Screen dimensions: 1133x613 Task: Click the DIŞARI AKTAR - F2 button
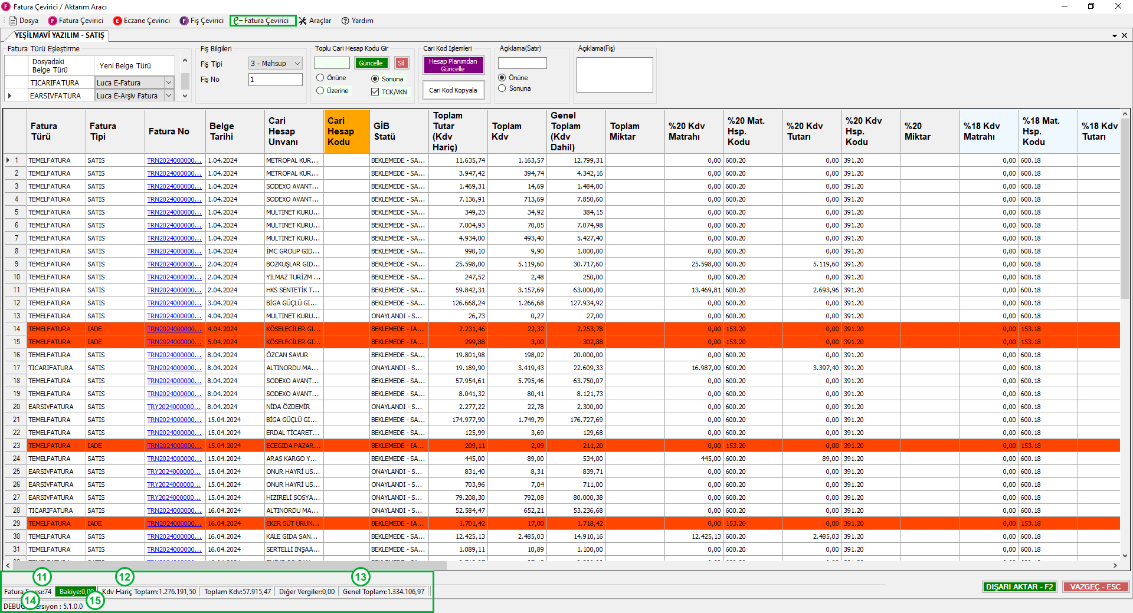1020,587
